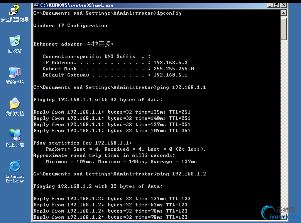Click the reply line with time=63ms

coord(110,205)
